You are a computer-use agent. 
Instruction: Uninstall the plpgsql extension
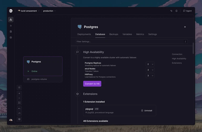147,111
